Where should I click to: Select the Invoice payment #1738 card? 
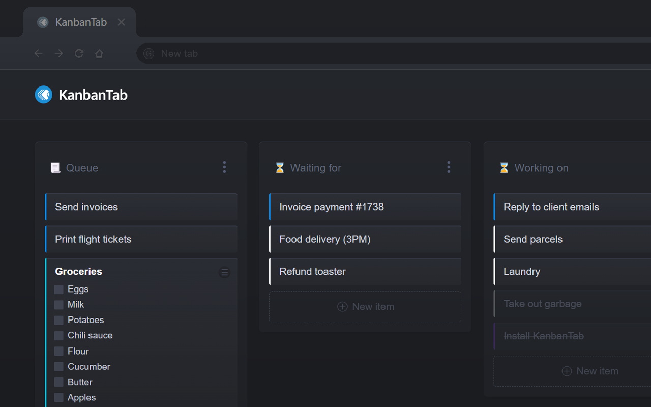point(365,207)
